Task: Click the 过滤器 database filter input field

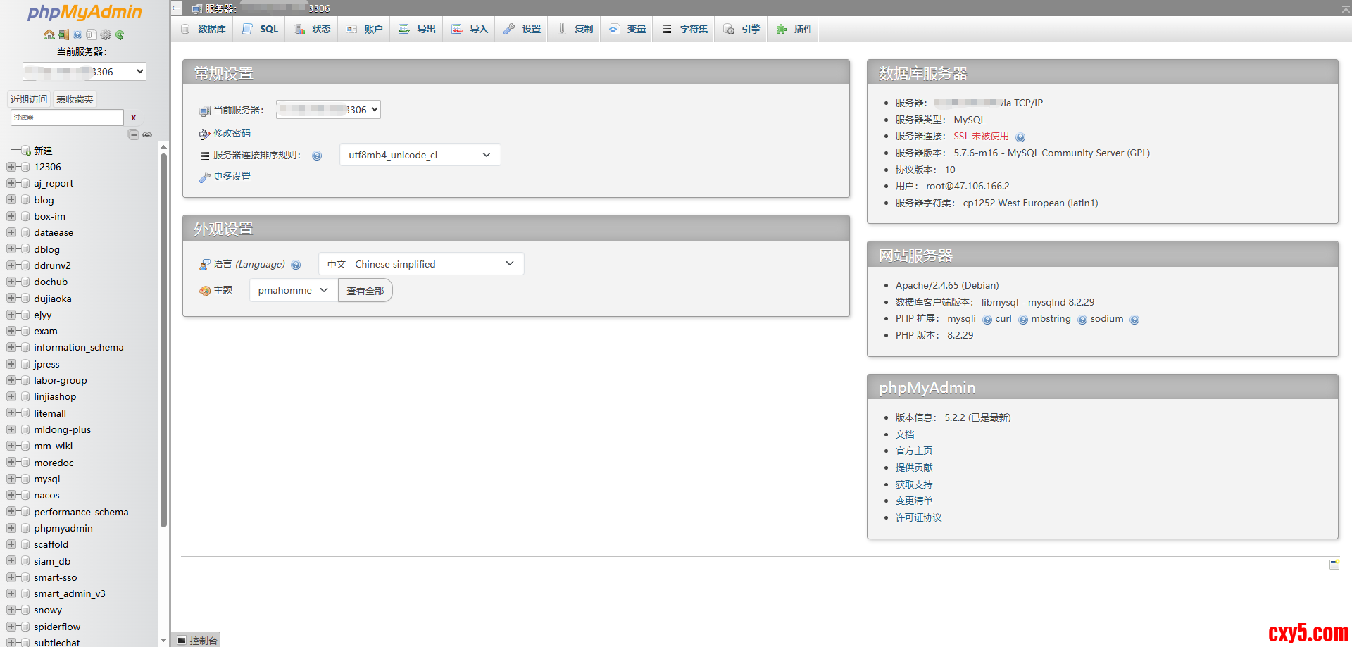Action: (x=67, y=118)
